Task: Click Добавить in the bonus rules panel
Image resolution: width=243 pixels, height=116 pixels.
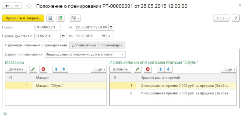Action: pyautogui.click(x=120, y=69)
